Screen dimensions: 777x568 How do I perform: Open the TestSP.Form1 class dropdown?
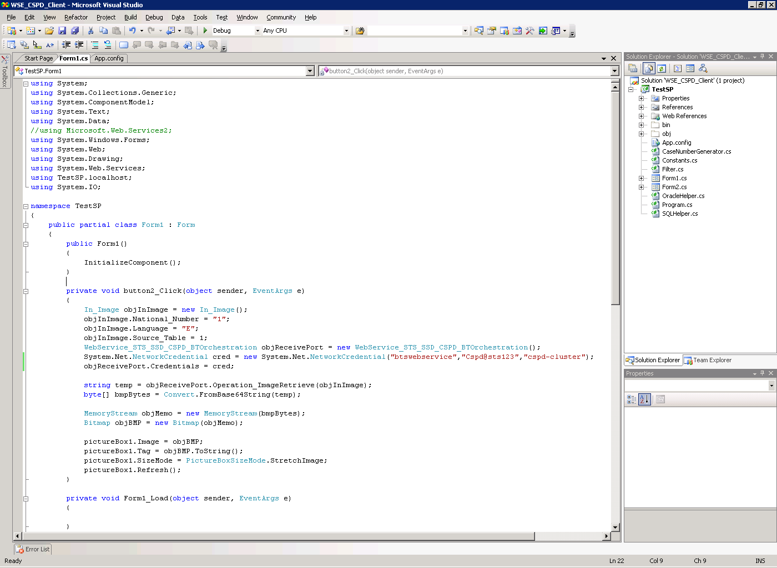pyautogui.click(x=310, y=71)
